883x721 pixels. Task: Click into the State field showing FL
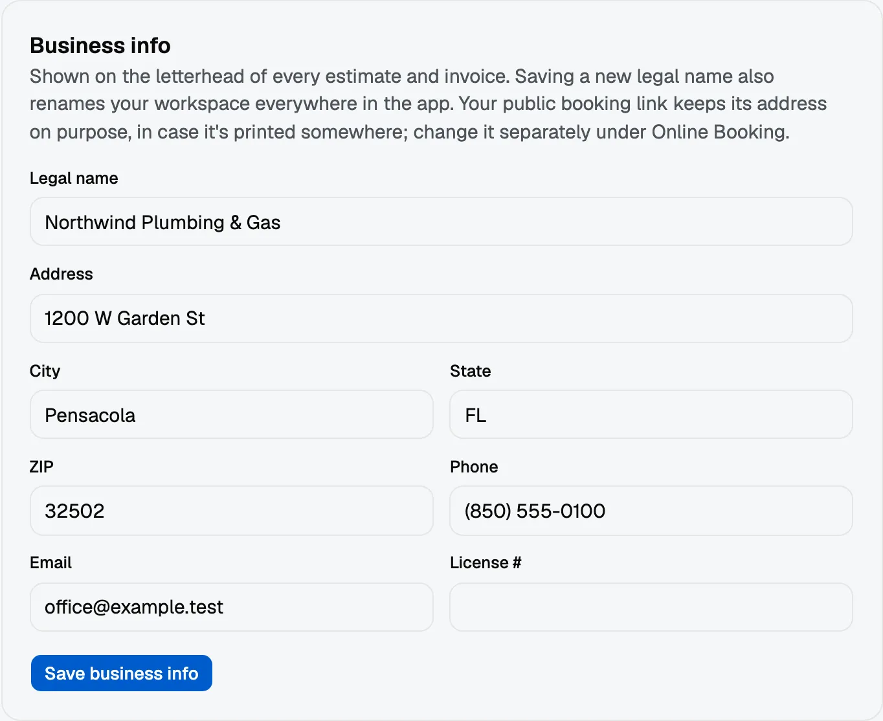coord(651,415)
